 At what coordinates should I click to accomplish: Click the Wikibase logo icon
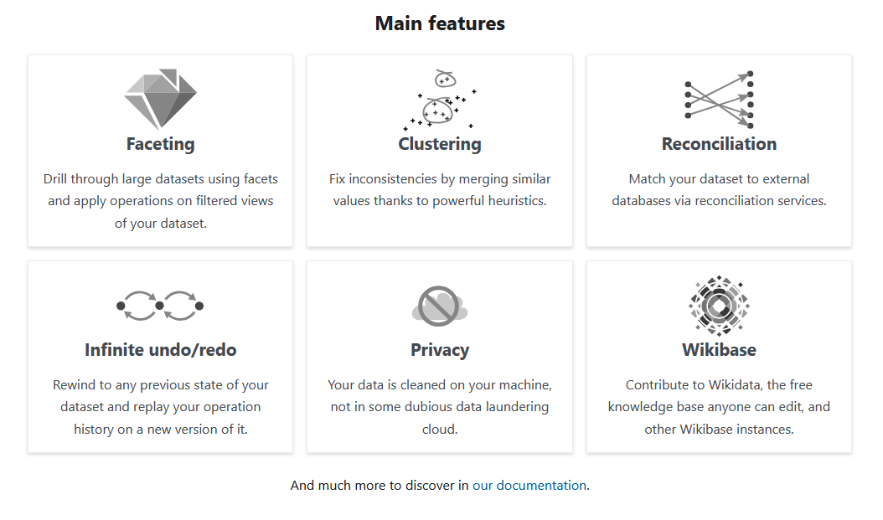pos(719,306)
